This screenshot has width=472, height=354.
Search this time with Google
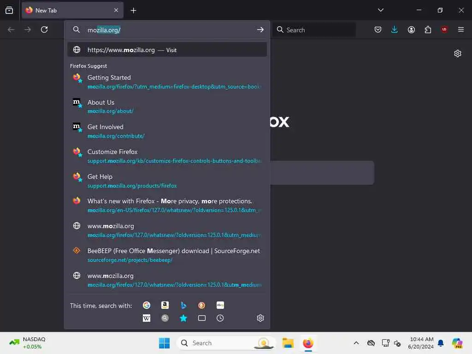pyautogui.click(x=147, y=305)
